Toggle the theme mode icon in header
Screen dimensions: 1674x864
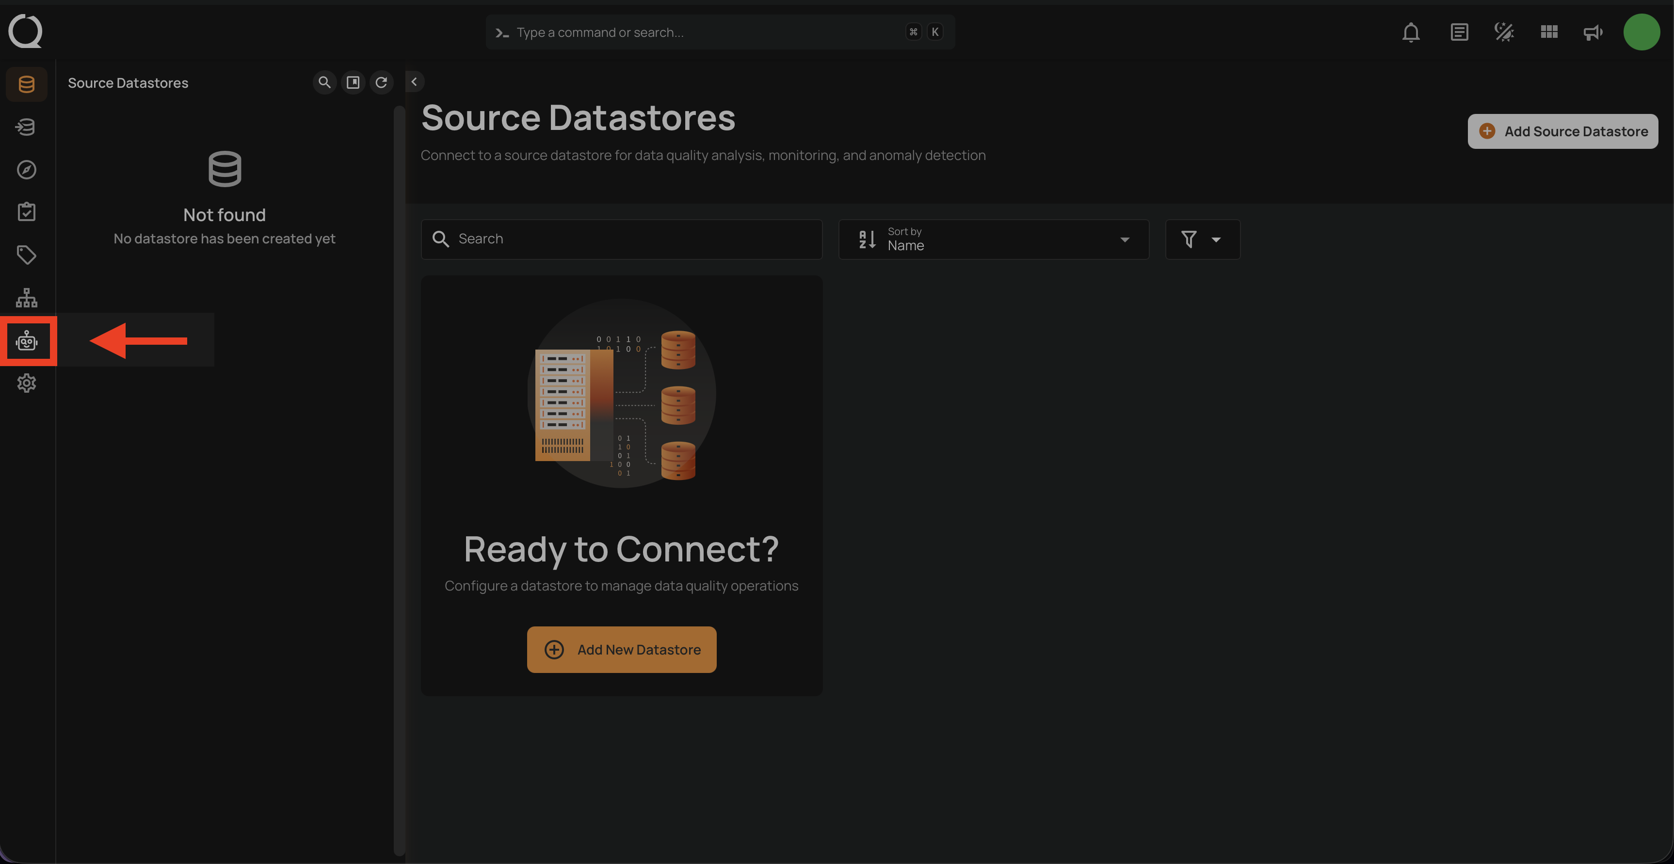(x=1504, y=32)
